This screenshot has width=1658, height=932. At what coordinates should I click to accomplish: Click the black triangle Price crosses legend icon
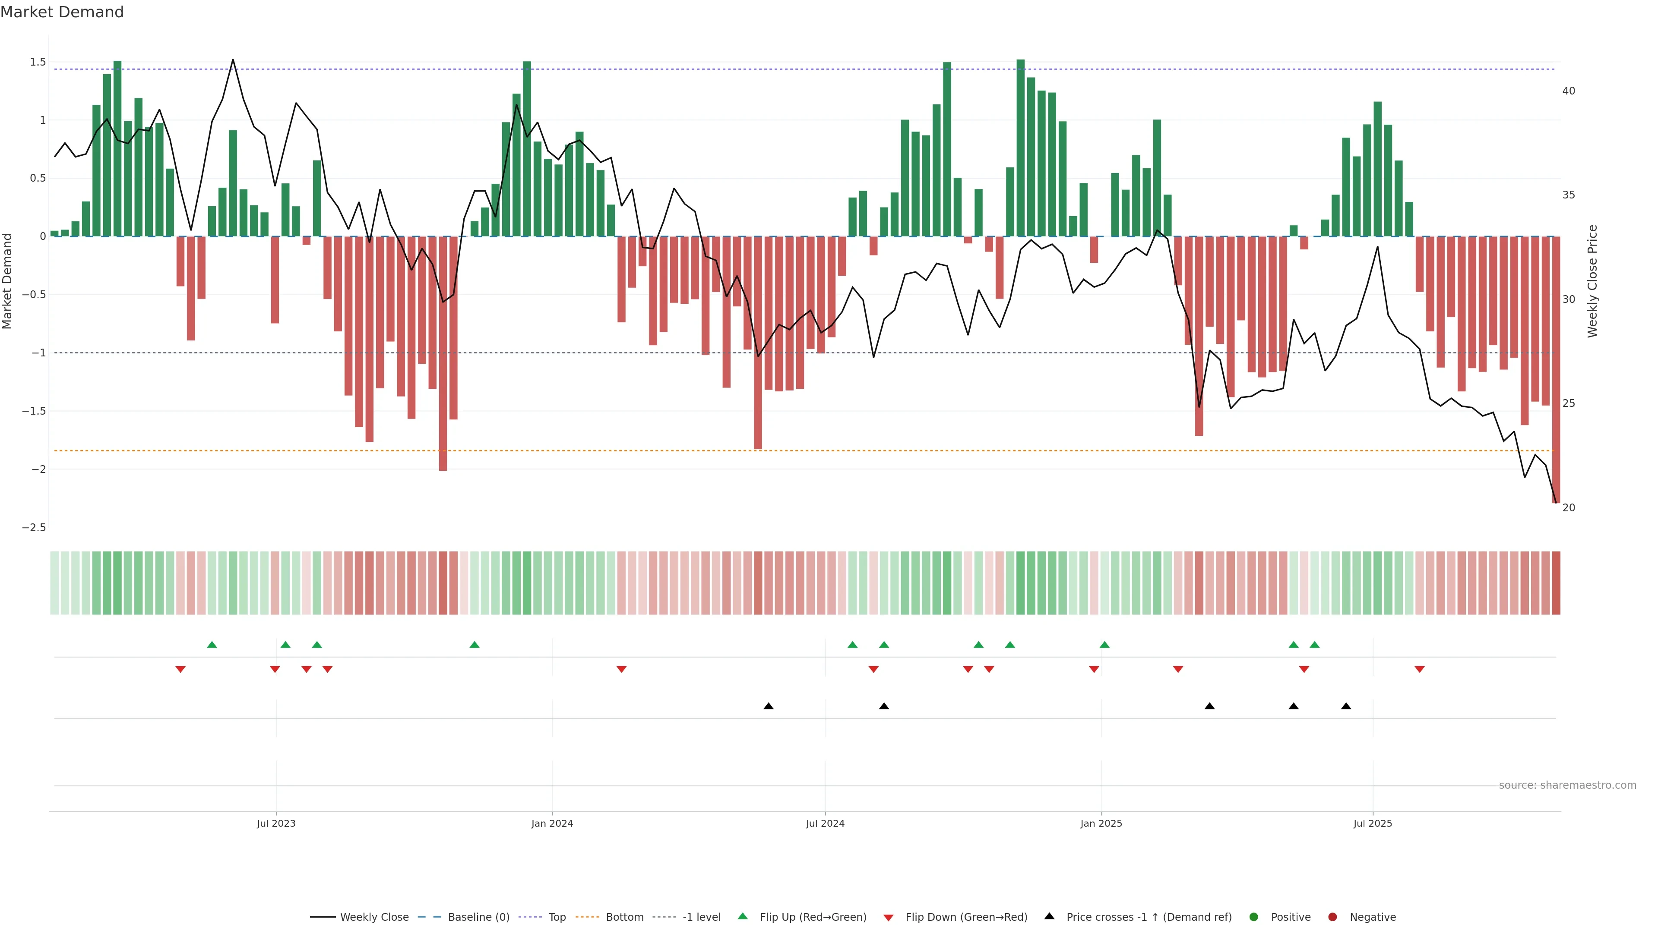pos(1049,916)
